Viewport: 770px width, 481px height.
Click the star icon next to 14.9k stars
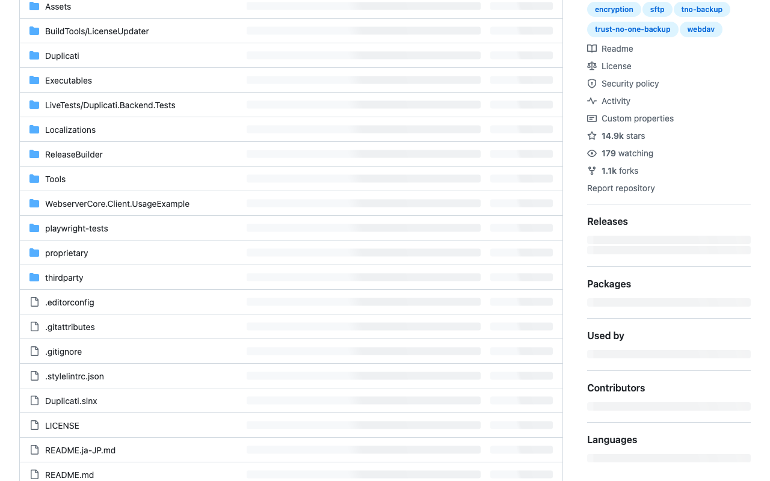[x=592, y=136]
